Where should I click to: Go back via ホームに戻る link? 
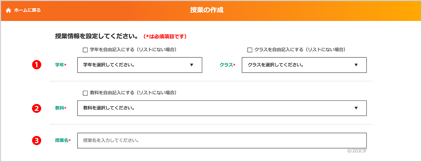point(27,10)
